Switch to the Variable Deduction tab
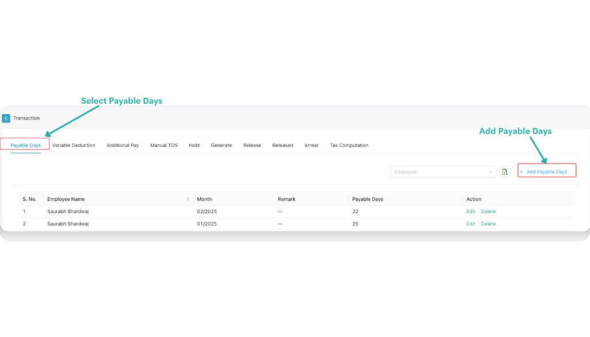The image size is (590, 337). [73, 145]
